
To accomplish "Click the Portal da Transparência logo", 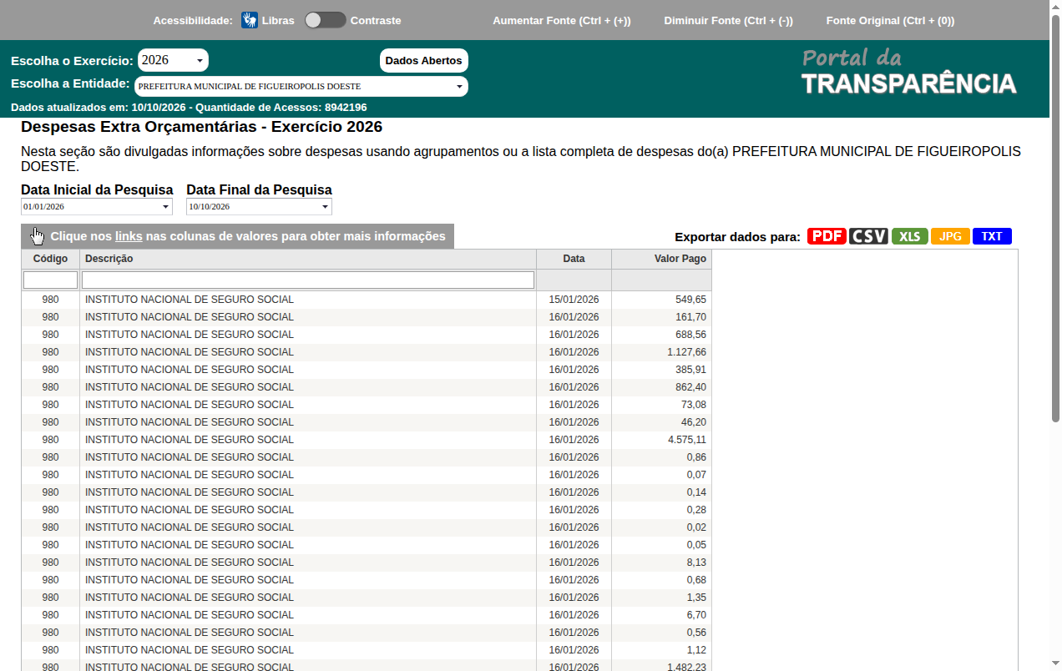I will coord(908,72).
